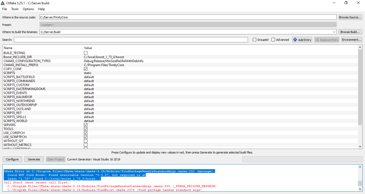Select the SCRIPTS_SPELLS row
The image size is (365, 194).
click(x=180, y=117)
